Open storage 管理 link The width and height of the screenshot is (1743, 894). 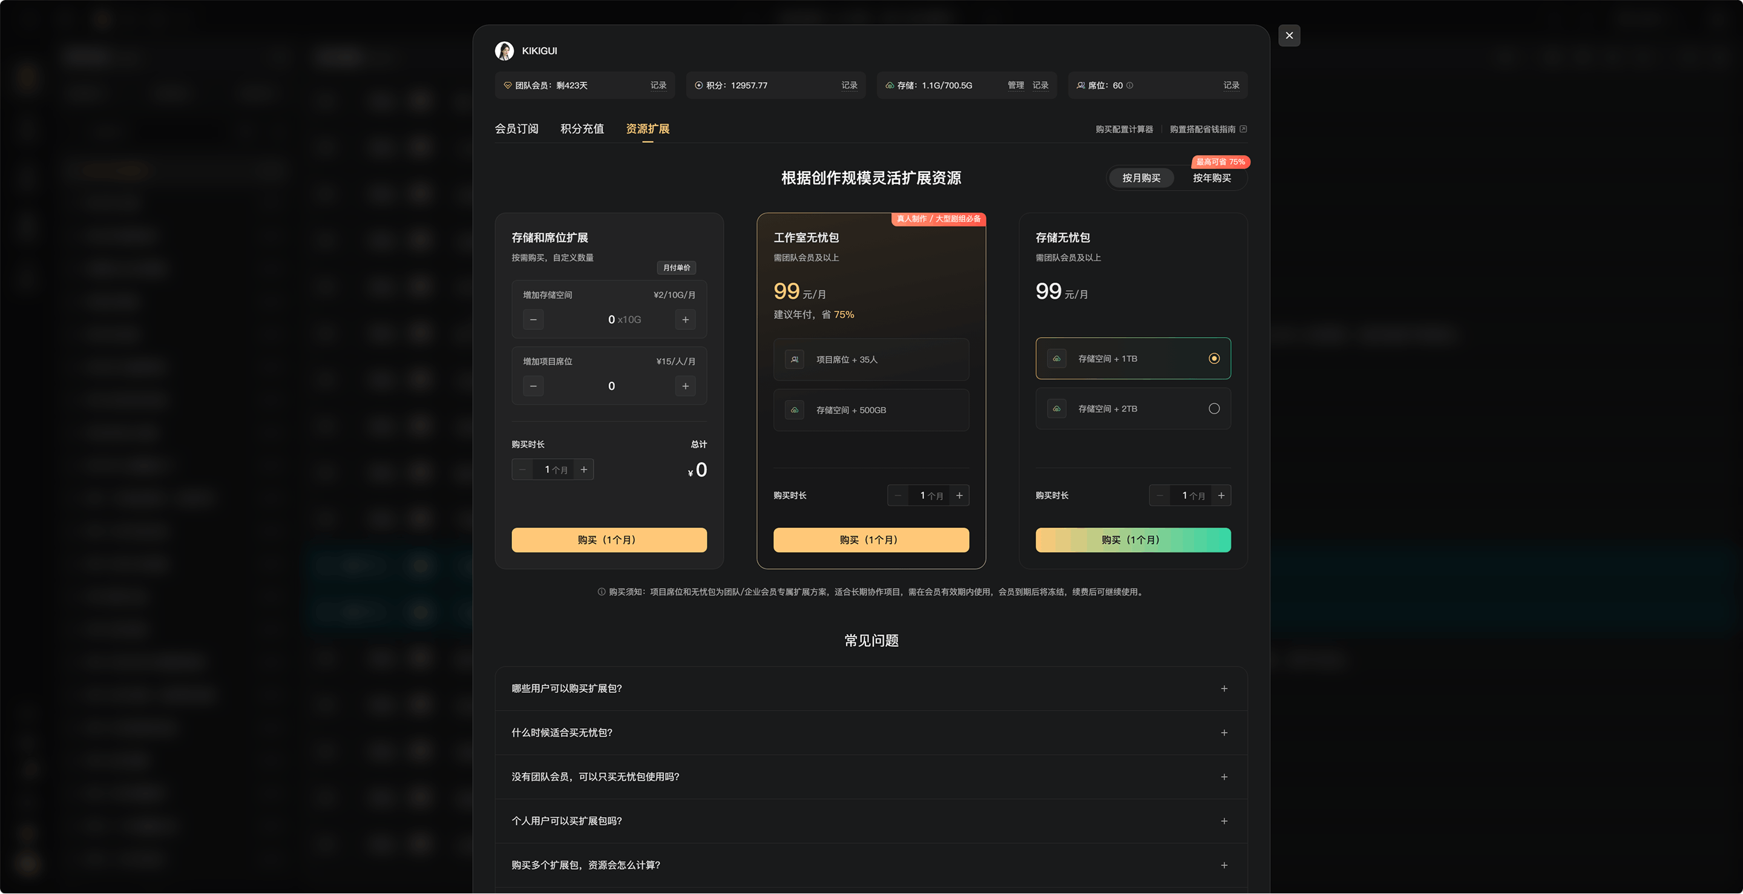pyautogui.click(x=1016, y=85)
